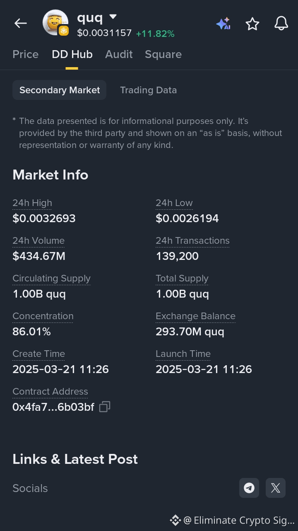298x531 pixels.
Task: Expand the quq token dropdown arrow
Action: point(113,17)
